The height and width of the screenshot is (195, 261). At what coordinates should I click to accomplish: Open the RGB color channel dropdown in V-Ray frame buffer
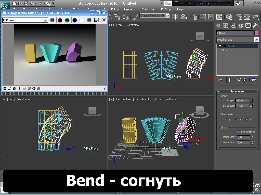click(46, 20)
